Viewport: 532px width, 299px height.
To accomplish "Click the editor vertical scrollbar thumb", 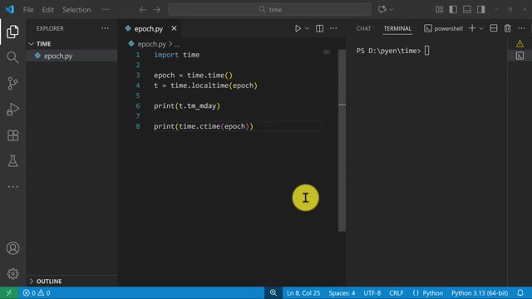I will (342, 140).
